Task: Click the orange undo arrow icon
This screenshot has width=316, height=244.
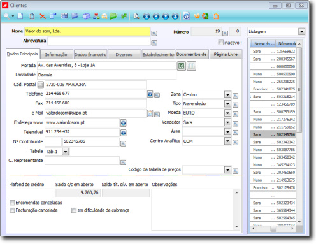Action: 197,16
